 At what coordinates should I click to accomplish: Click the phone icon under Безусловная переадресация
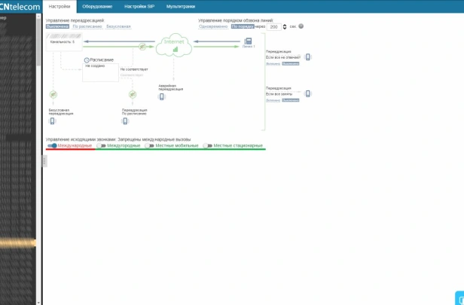52,121
